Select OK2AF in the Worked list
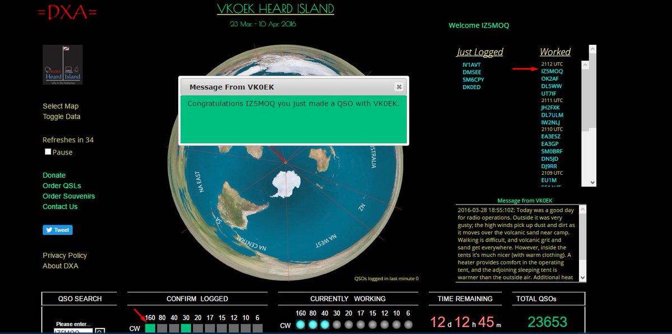672x334 pixels. pyautogui.click(x=550, y=79)
